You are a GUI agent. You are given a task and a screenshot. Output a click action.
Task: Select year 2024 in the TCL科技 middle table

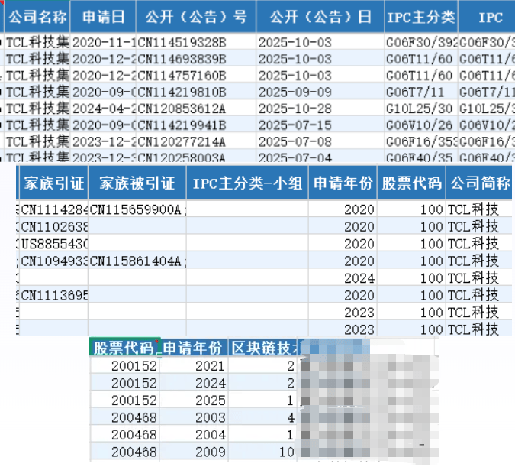[x=343, y=278]
